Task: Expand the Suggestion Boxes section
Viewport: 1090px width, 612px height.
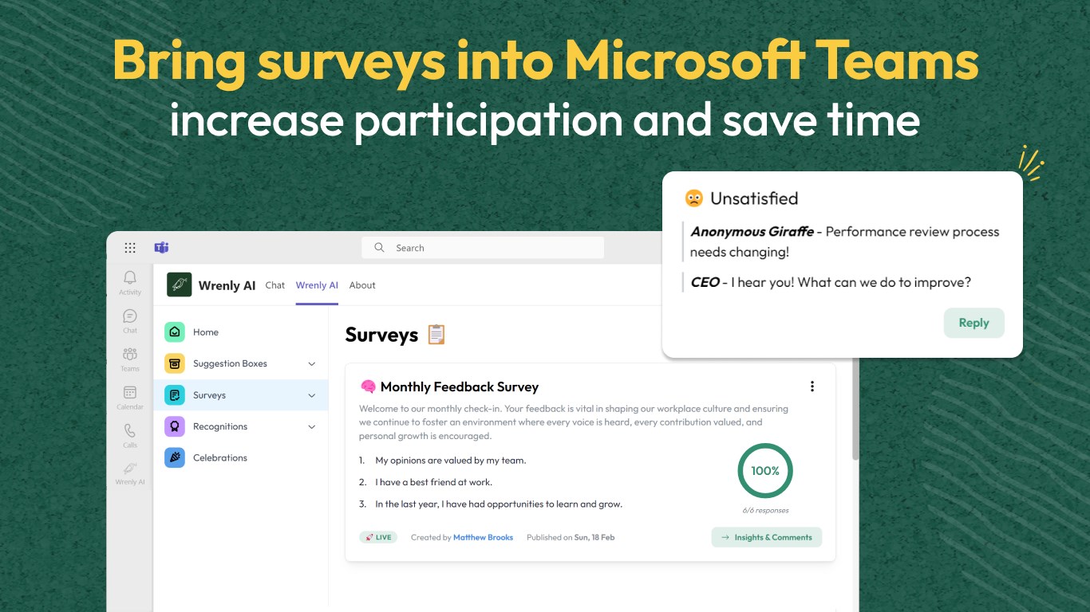Action: tap(312, 364)
